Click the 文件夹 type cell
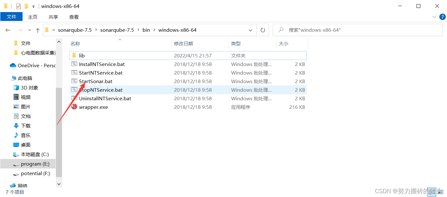Image resolution: width=447 pixels, height=197 pixels. [238, 56]
